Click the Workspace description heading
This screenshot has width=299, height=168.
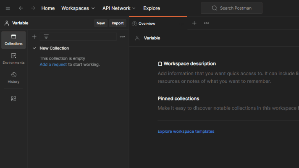[190, 63]
